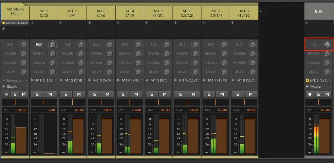The width and height of the screenshot is (334, 163).
Task: Select the MT 4 (7/8) track header
Action: 130,13
